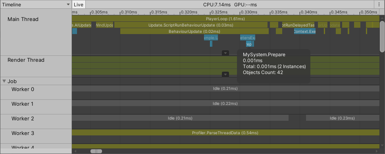Image resolution: width=385 pixels, height=154 pixels.
Task: Click the Main Thread label
Action: pos(23,19)
